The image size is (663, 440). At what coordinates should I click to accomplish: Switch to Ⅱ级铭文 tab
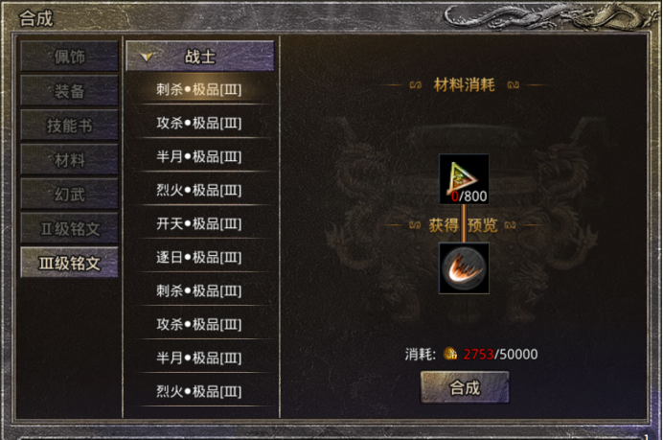69,228
